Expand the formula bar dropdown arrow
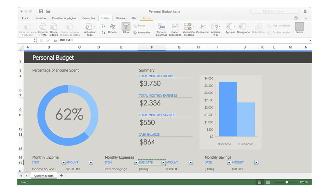The width and height of the screenshot is (329, 193). coord(310,40)
